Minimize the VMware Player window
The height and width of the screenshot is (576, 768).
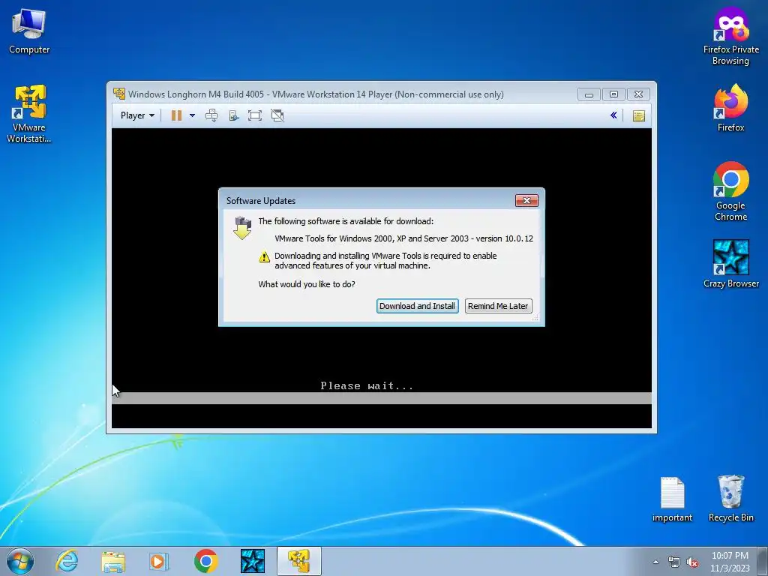click(589, 94)
